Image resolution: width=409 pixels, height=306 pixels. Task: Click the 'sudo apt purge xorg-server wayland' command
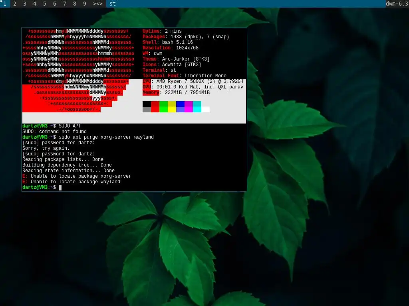106,137
